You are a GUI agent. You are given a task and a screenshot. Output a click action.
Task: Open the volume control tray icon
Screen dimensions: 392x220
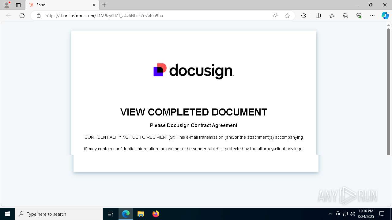tap(352, 214)
